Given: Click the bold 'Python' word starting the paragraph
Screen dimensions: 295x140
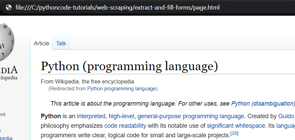Looking at the screenshot, I should click(51, 116).
